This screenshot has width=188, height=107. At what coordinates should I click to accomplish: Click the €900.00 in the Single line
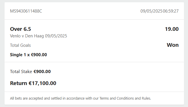[39, 55]
